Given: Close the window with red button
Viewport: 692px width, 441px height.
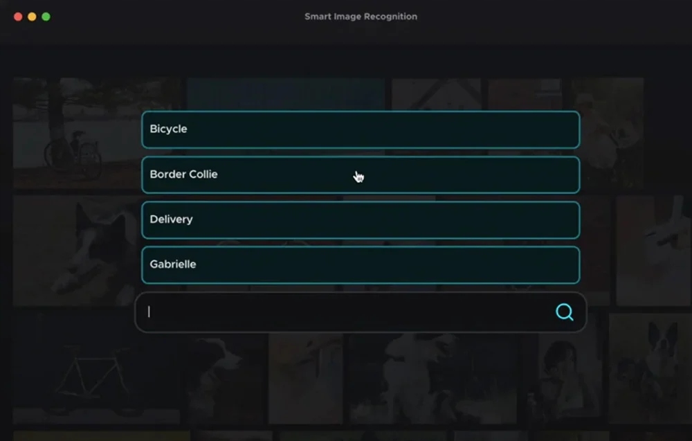Looking at the screenshot, I should pyautogui.click(x=18, y=17).
